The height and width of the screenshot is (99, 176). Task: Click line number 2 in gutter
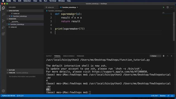click(x=51, y=18)
